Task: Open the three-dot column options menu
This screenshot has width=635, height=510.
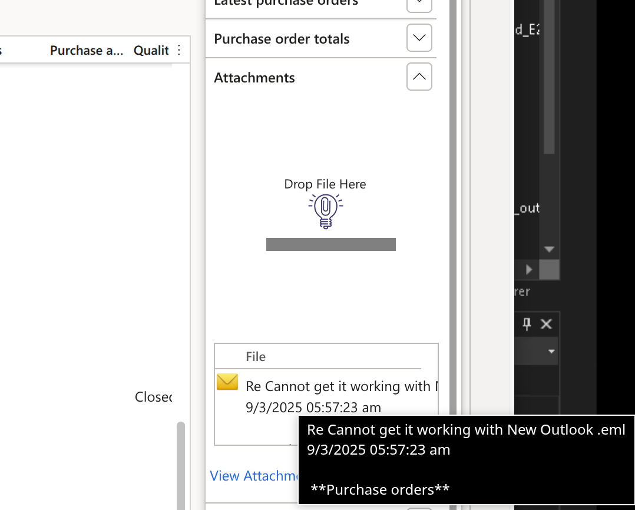Action: (179, 50)
